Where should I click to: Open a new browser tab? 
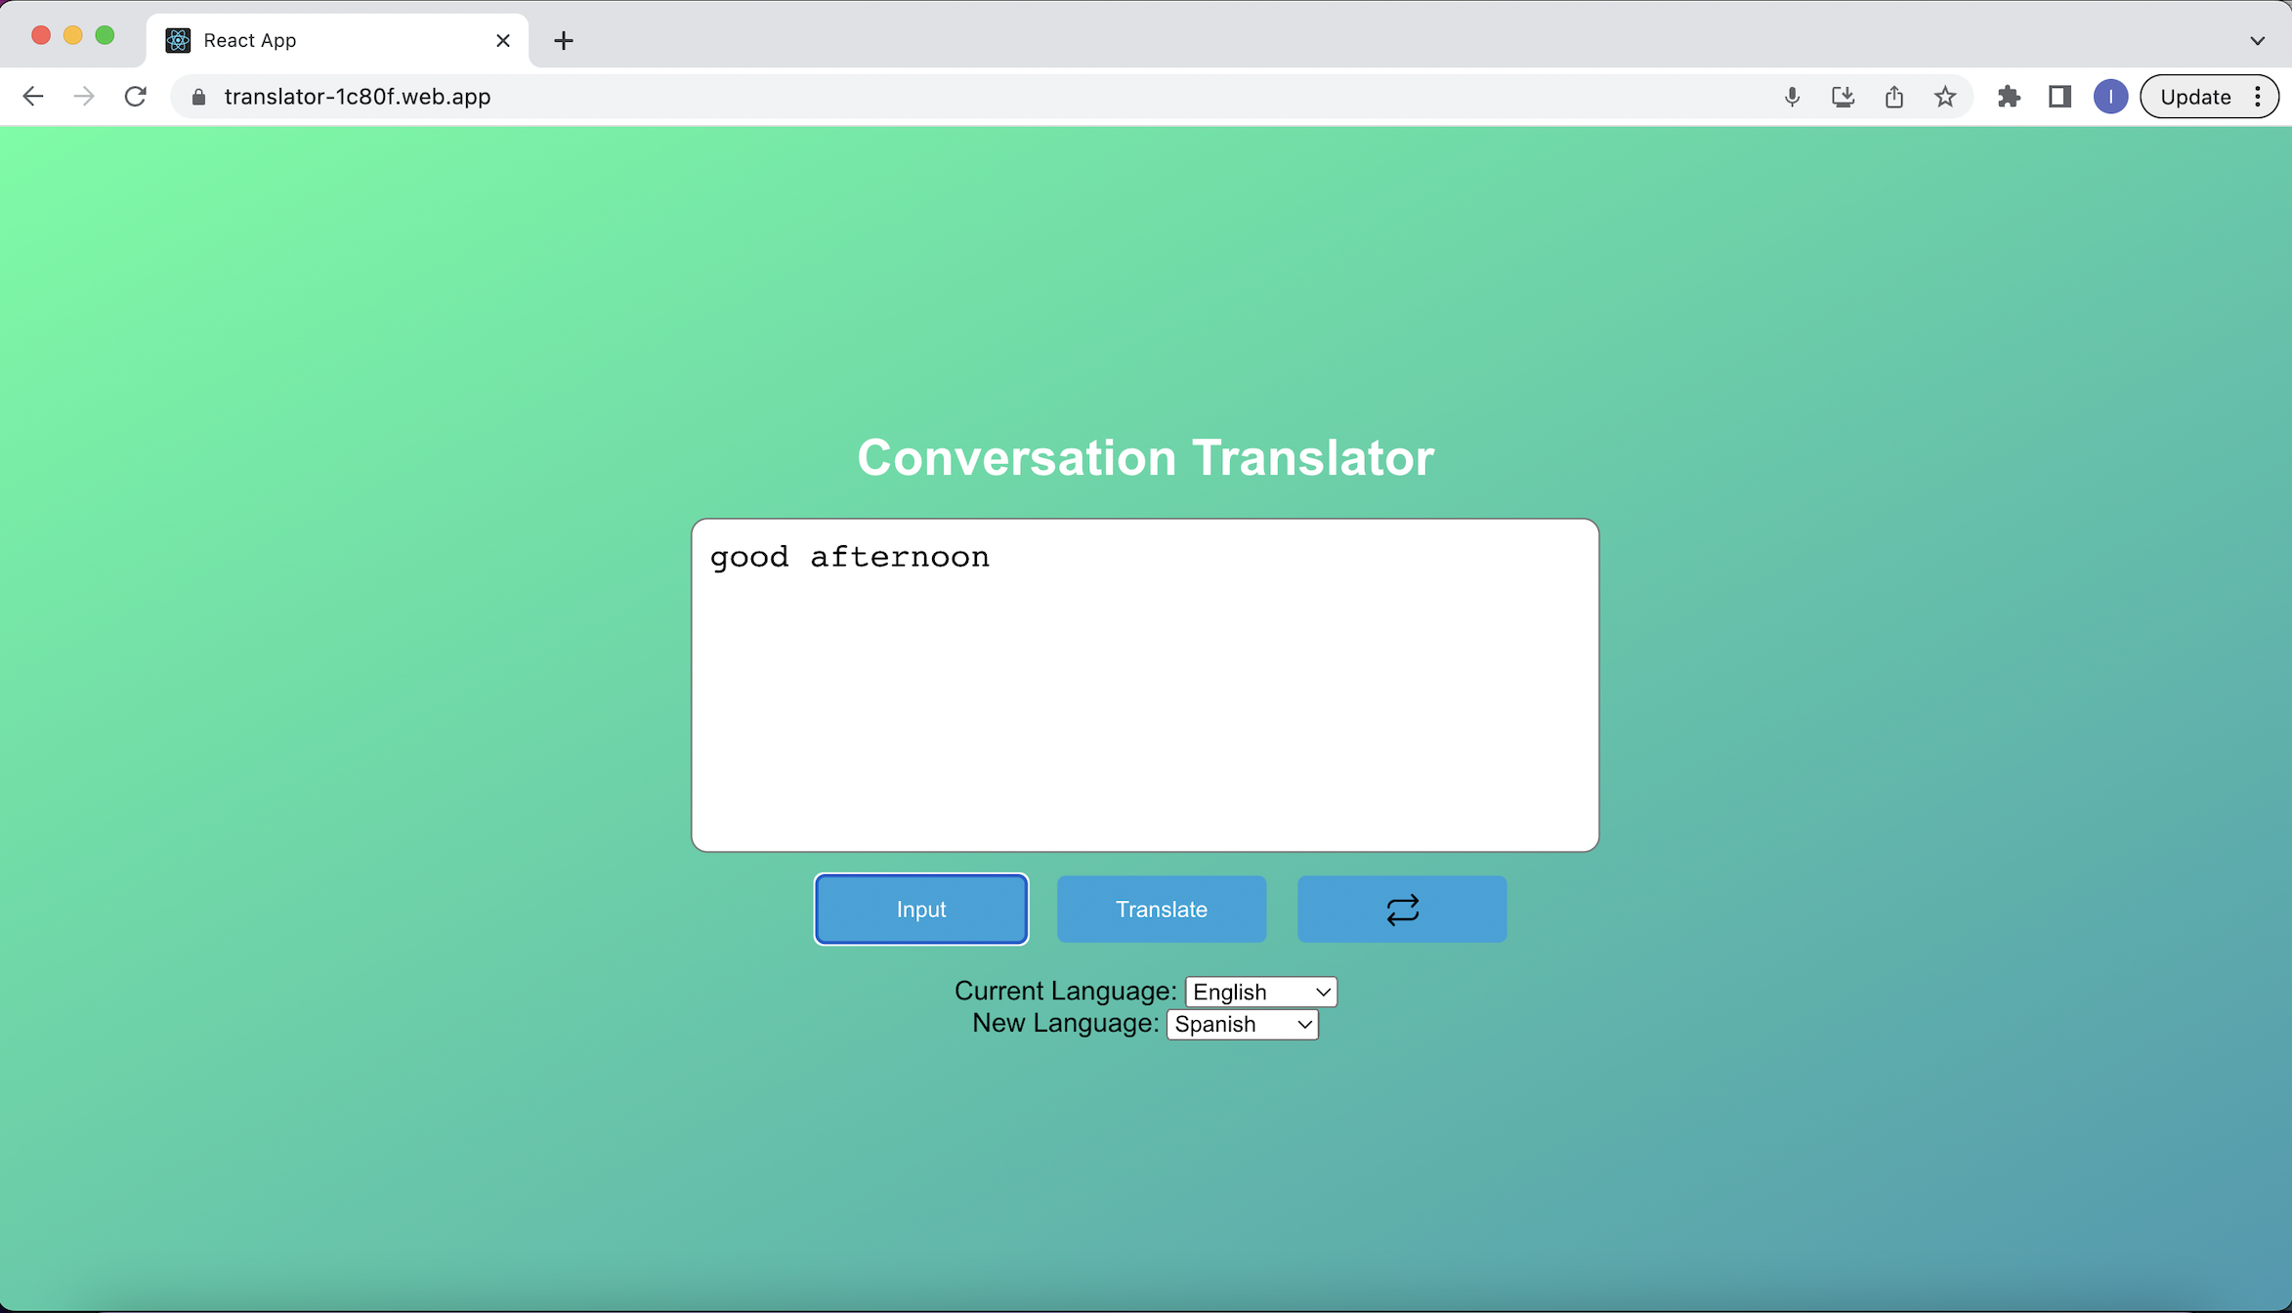pyautogui.click(x=564, y=40)
